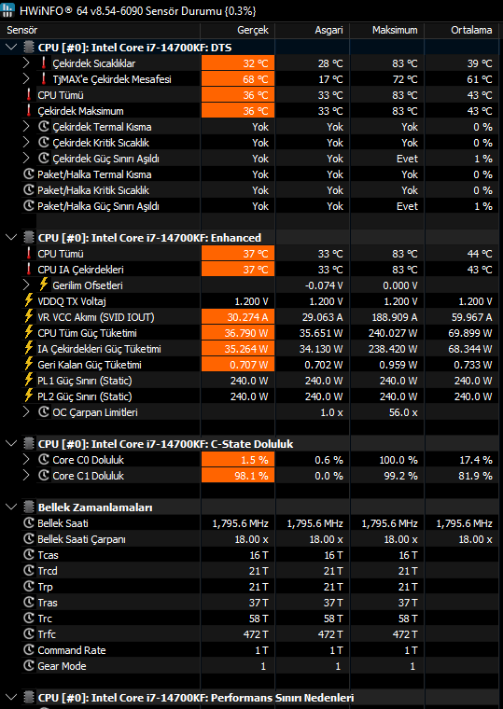Click clock icon next to Trfc
Viewport: 503px width, 709px height.
[29, 634]
